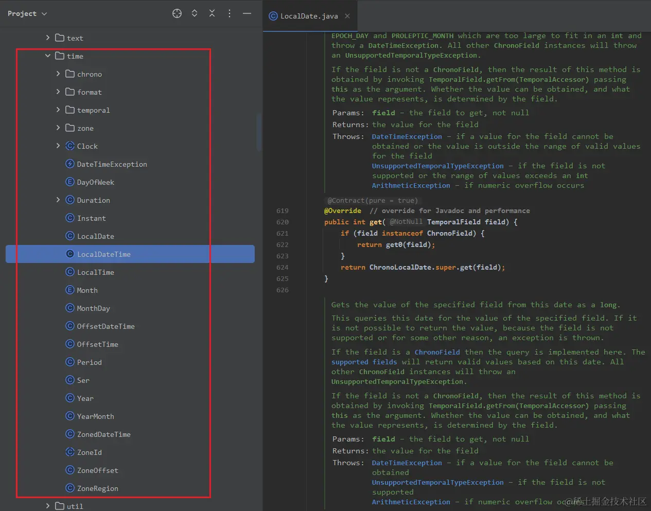Click the Select Opened File crosshair icon

point(177,13)
